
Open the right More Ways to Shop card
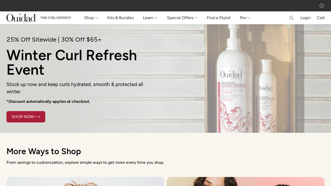[x=245, y=181]
